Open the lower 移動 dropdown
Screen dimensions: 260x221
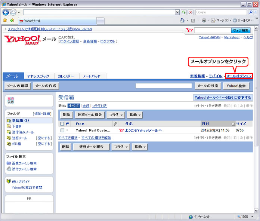140,147
